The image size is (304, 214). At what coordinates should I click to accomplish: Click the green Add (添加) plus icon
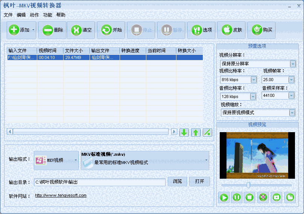[14, 30]
